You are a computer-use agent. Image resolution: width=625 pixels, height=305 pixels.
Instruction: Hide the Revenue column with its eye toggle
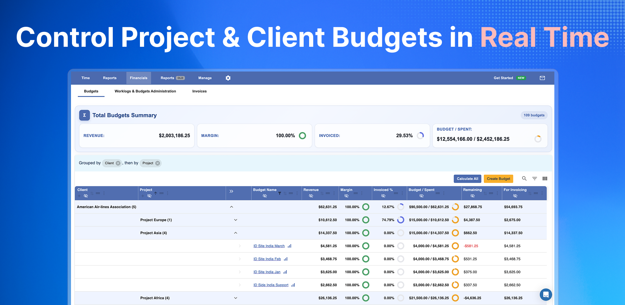[311, 196]
